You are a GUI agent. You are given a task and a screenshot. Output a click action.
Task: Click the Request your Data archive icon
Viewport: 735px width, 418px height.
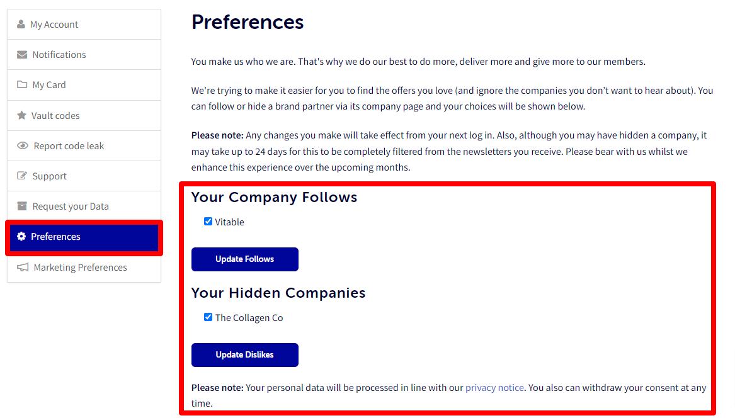(22, 206)
